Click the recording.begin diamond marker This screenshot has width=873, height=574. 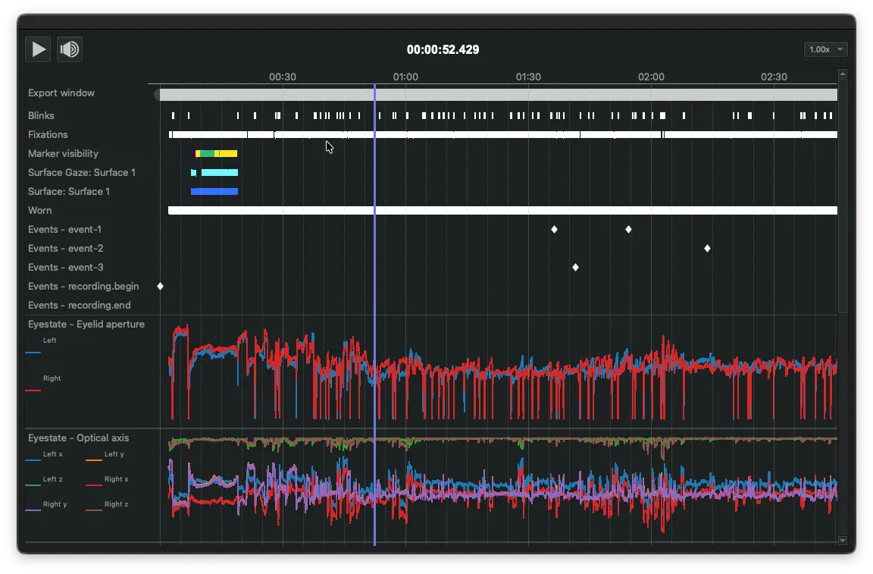160,286
